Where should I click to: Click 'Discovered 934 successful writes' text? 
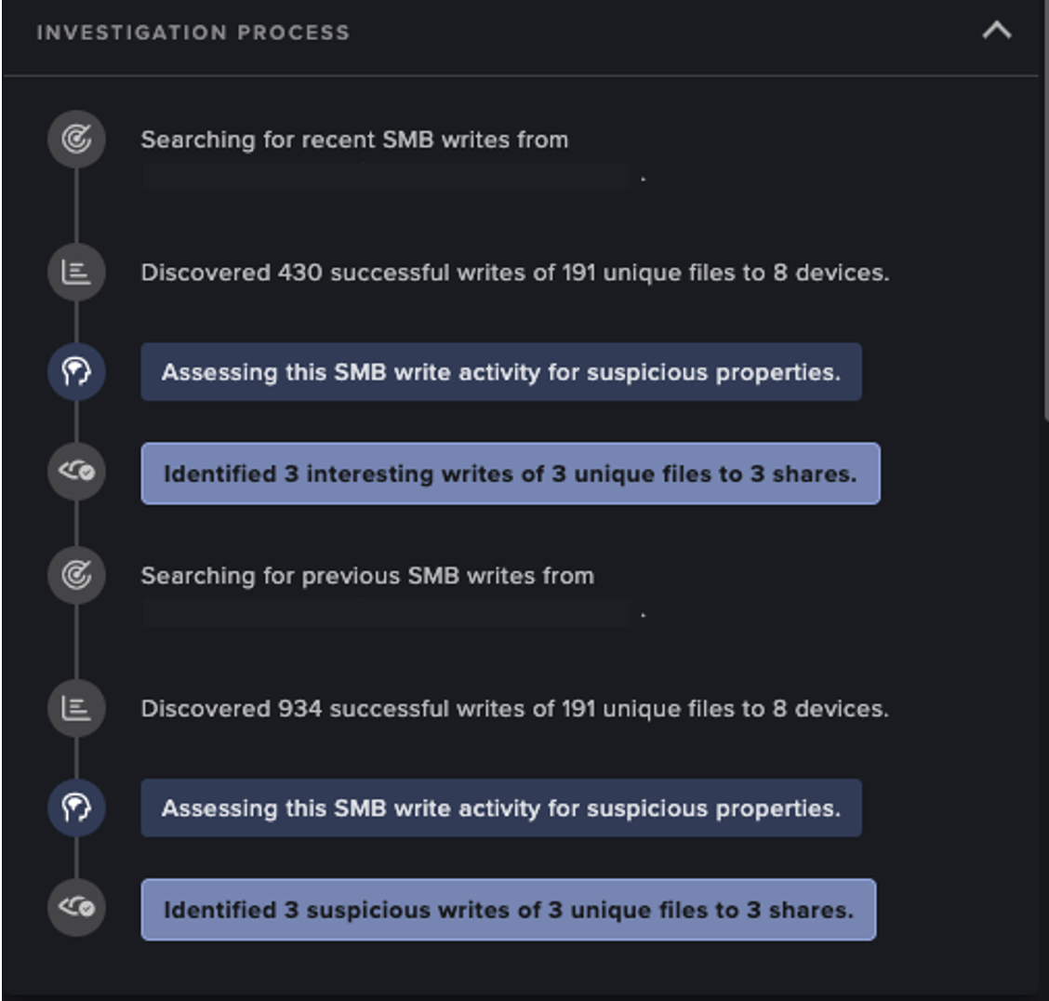tap(515, 709)
